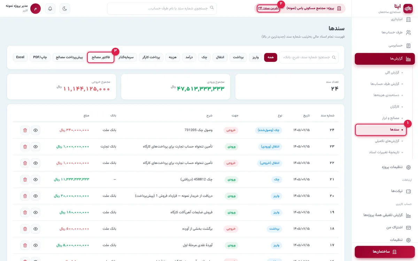Delete document 23 trash icon

(x=25, y=147)
